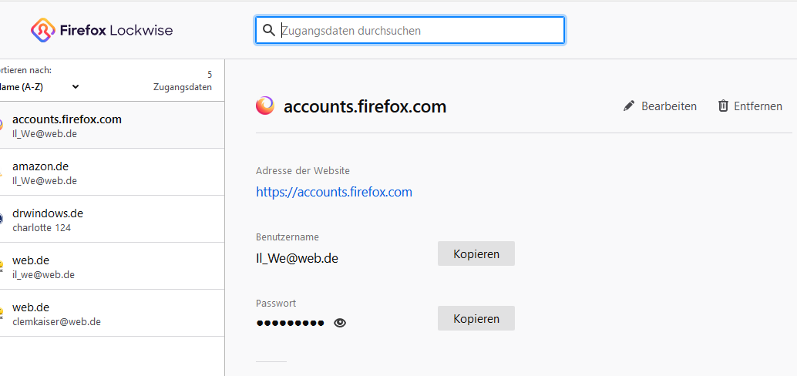Click the Firefox icon beside accounts.firefox.com heading

[264, 106]
